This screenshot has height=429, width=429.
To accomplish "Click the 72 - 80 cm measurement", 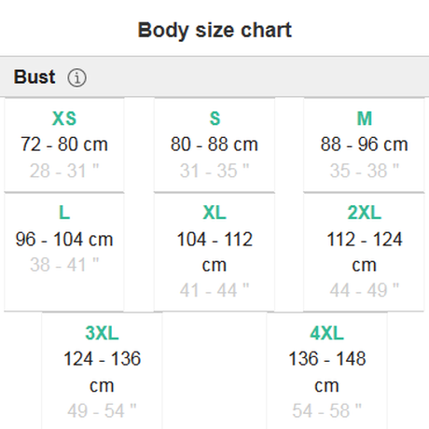I will 64,145.
